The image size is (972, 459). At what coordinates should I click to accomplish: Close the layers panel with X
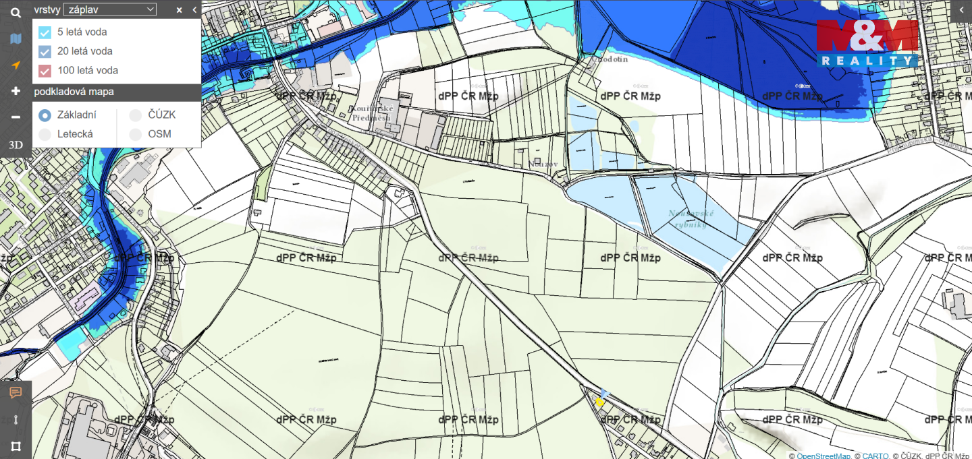point(179,10)
